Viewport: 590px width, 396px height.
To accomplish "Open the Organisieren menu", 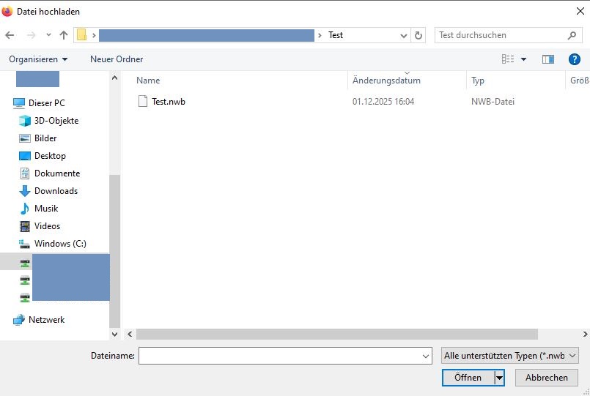I will (38, 59).
